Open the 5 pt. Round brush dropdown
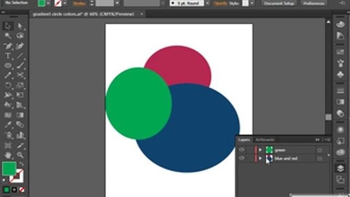 coord(207,3)
